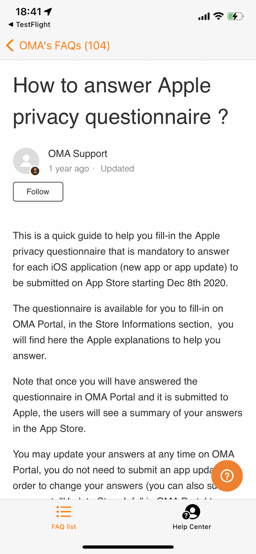The width and height of the screenshot is (256, 554).
Task: Tap the Wi-Fi icon in status bar
Action: pos(218,16)
